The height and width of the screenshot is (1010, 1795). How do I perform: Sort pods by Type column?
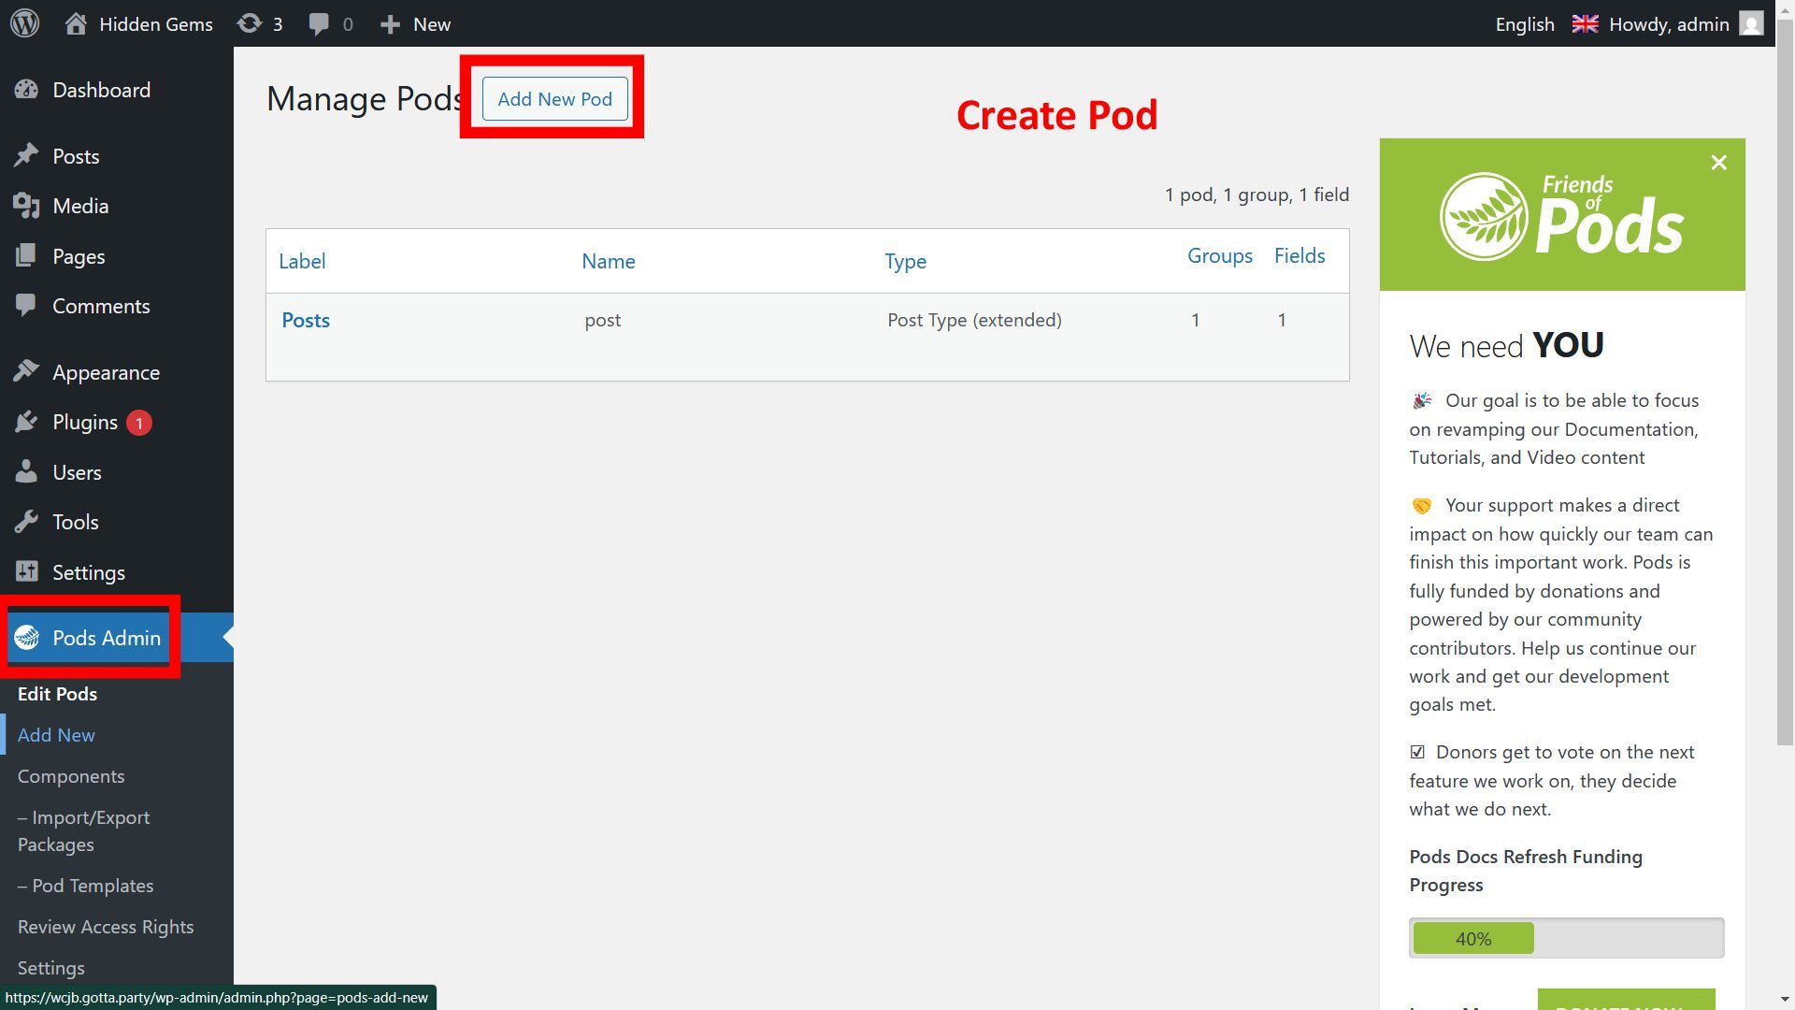point(906,262)
